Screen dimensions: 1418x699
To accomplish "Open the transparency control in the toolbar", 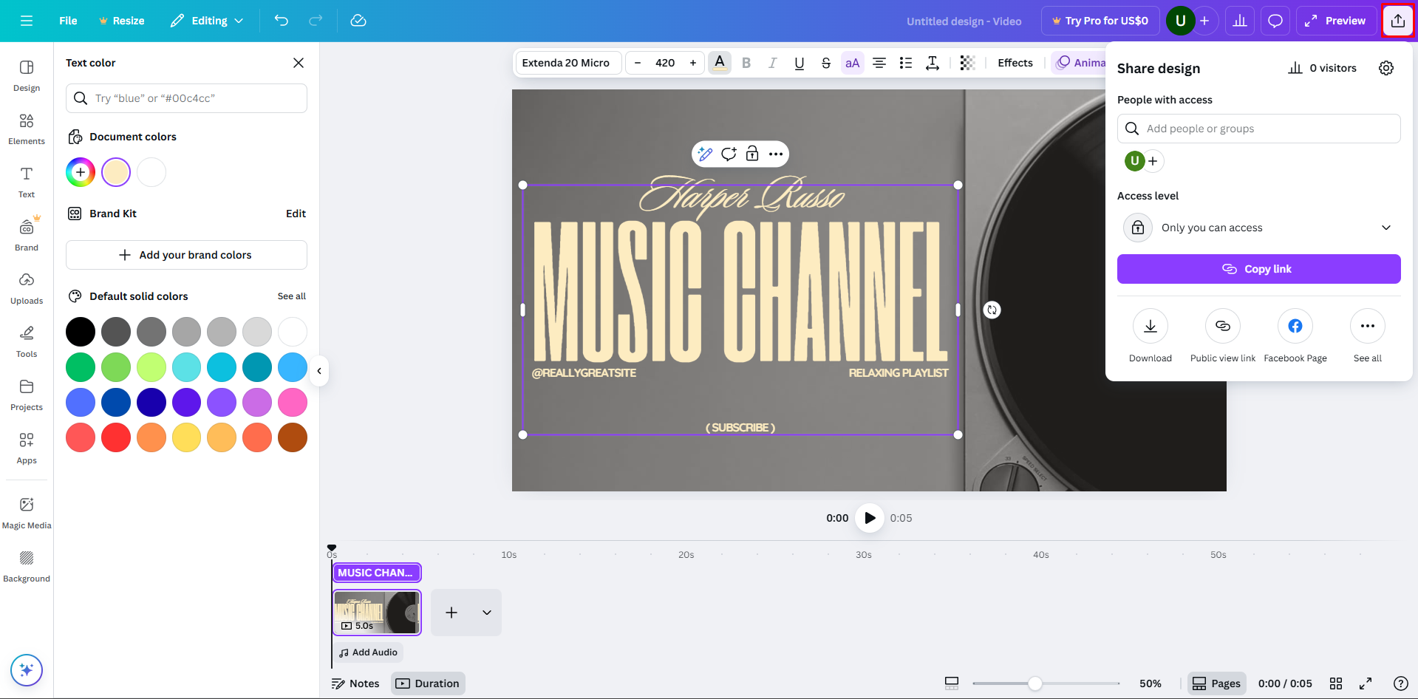I will [967, 63].
